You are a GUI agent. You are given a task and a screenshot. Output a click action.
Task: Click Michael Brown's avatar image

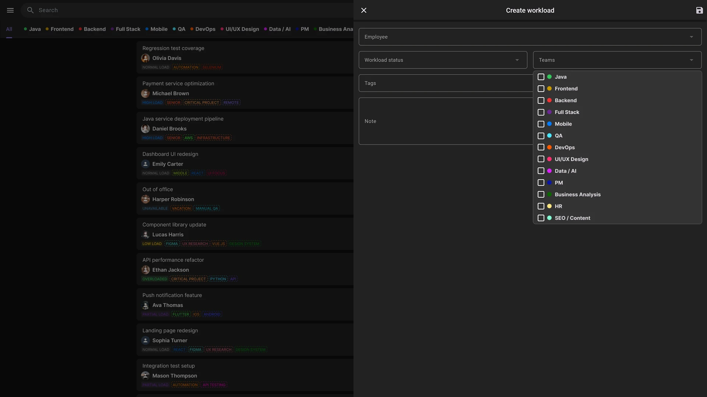click(x=145, y=93)
